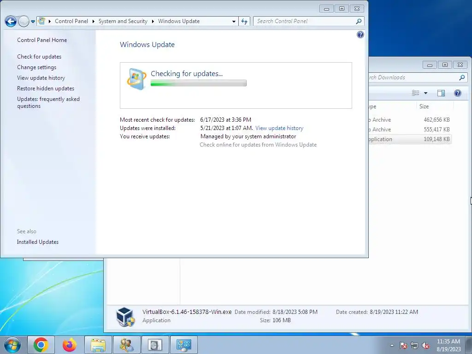Select Windows Update breadcrumb
Screen dimensions: 472x354
[179, 21]
